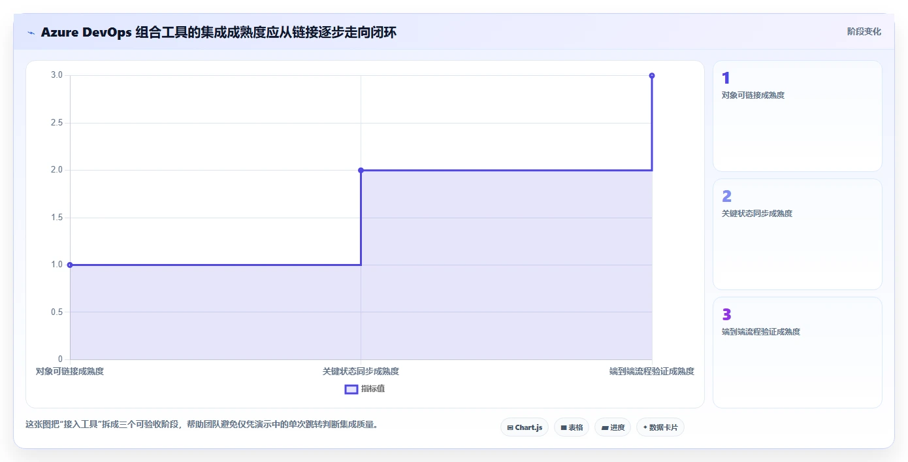
Task: Click the y-axis tick label 1.5
Action: point(57,218)
